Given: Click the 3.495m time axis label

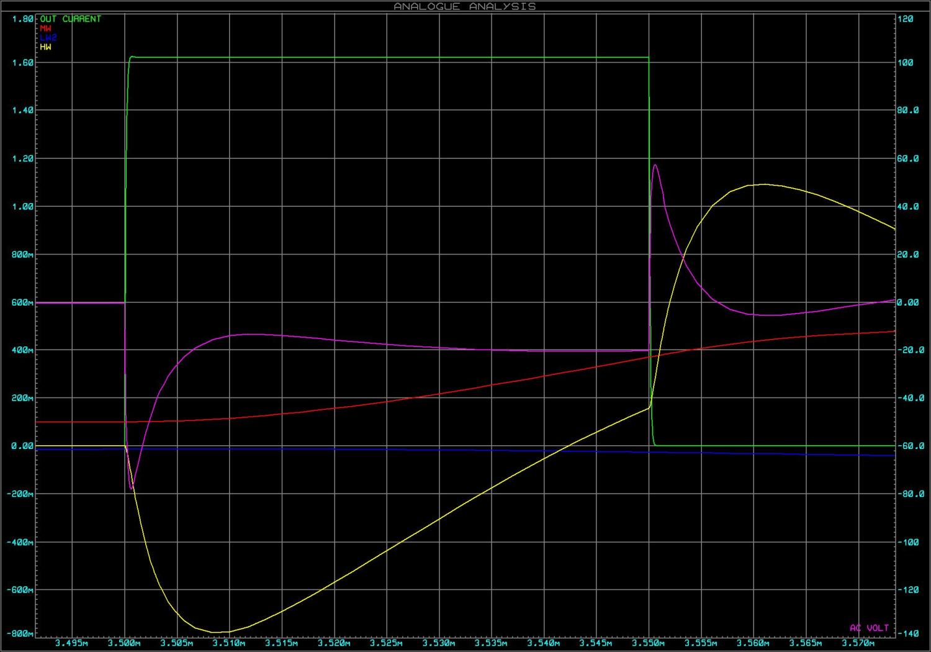Looking at the screenshot, I should [x=72, y=643].
